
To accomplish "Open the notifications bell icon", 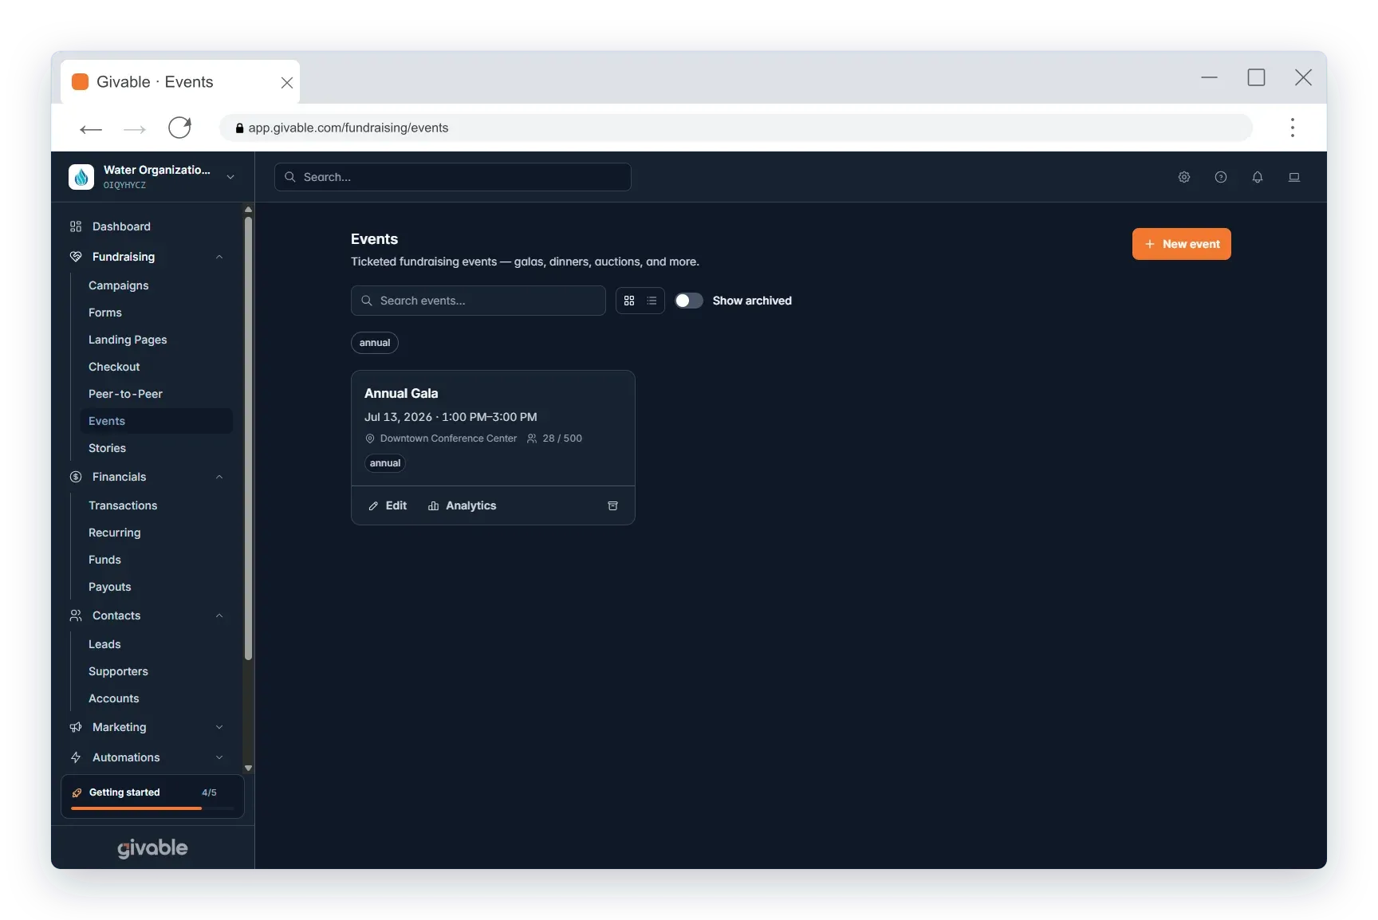I will [x=1258, y=177].
